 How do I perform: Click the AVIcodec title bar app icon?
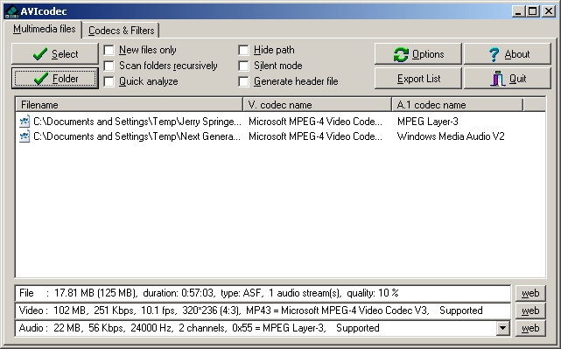click(12, 11)
